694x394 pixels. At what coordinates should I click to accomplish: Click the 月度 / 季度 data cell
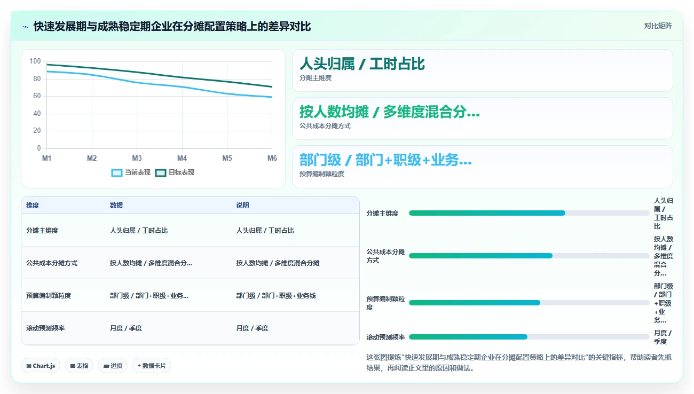coord(126,328)
